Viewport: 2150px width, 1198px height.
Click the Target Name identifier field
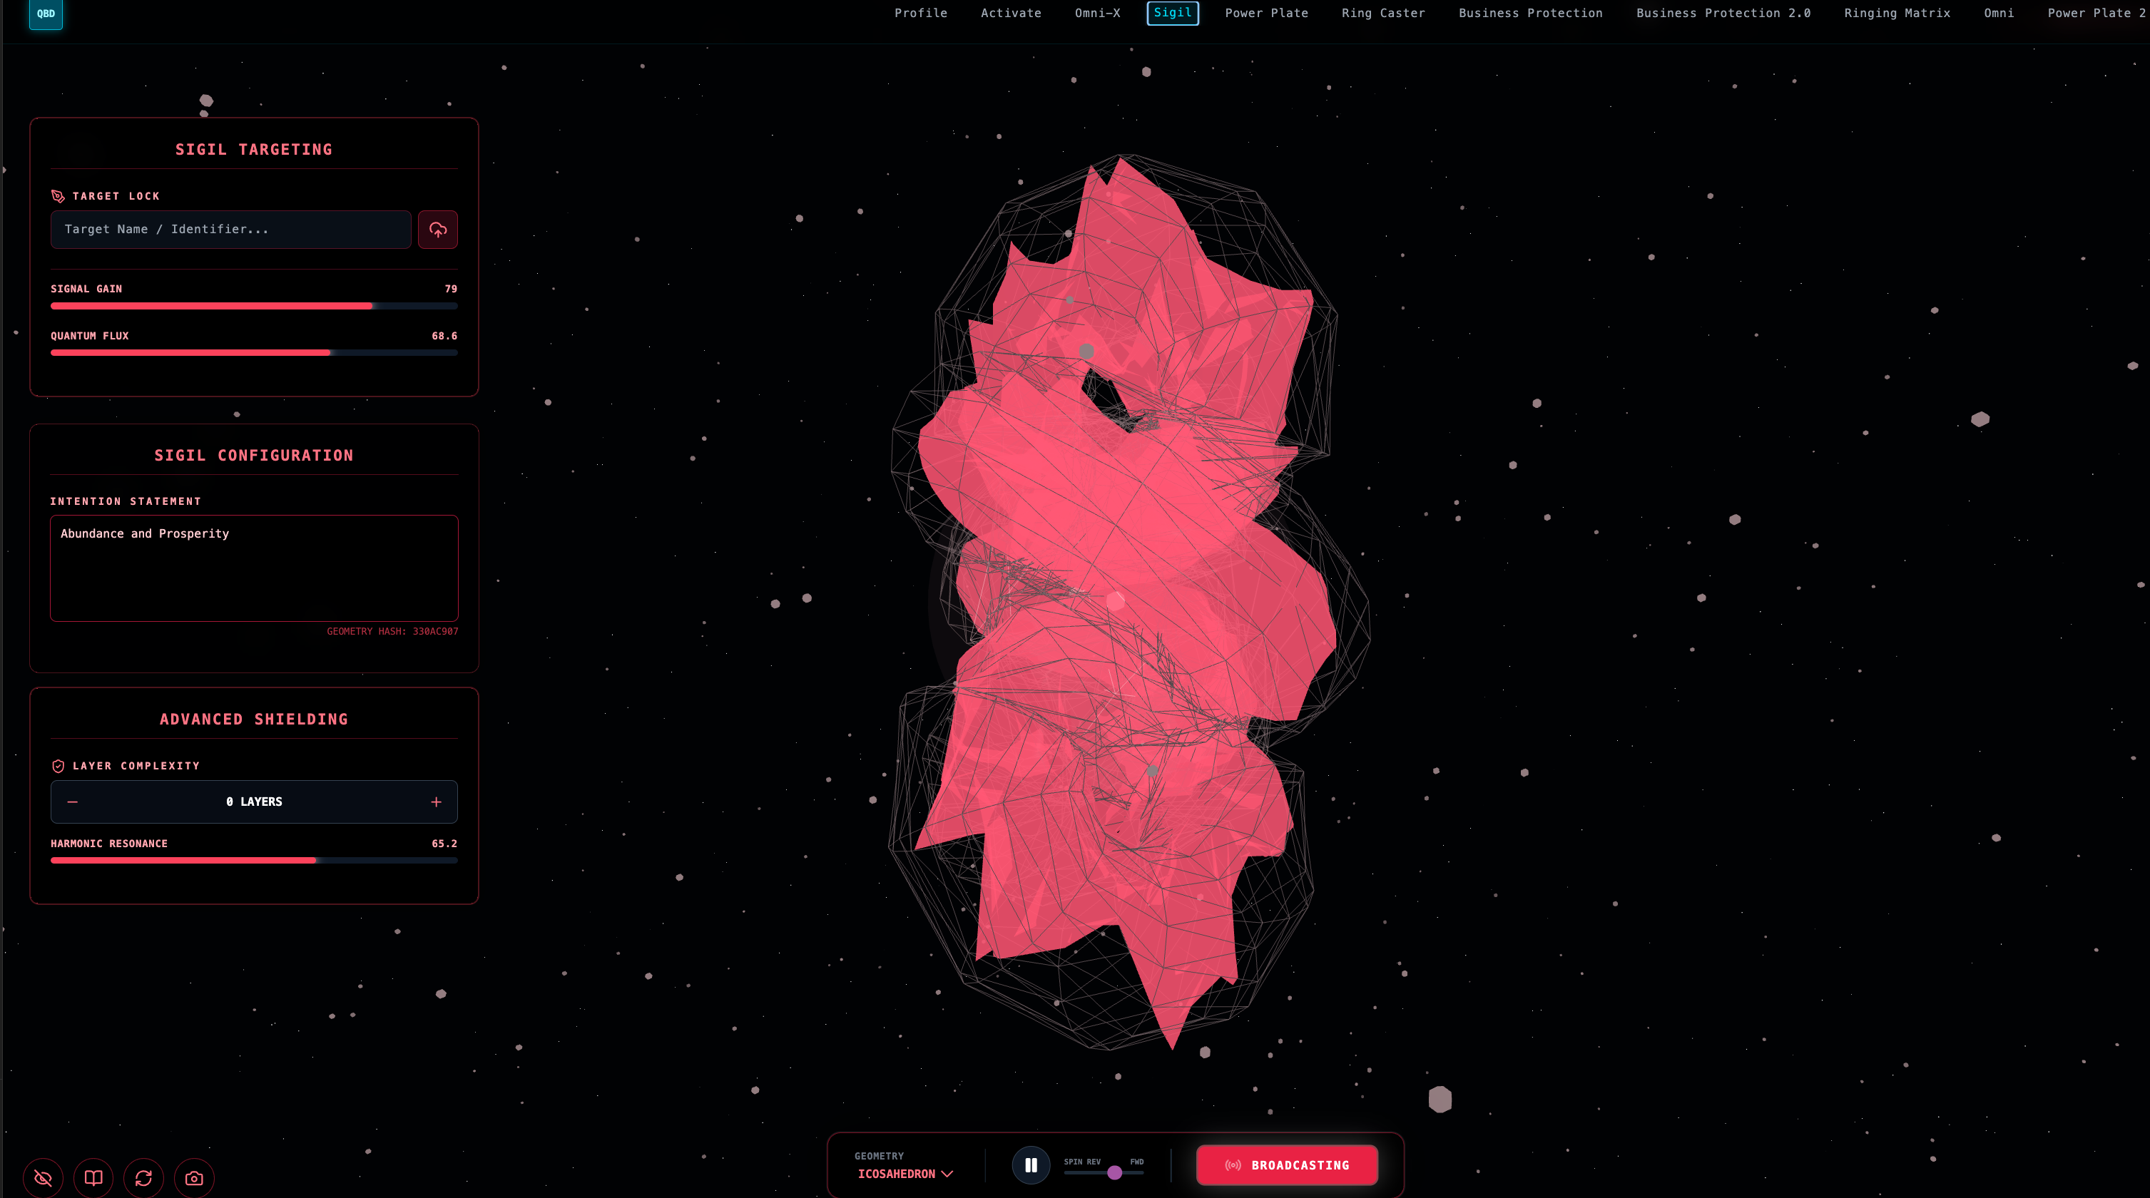[230, 230]
